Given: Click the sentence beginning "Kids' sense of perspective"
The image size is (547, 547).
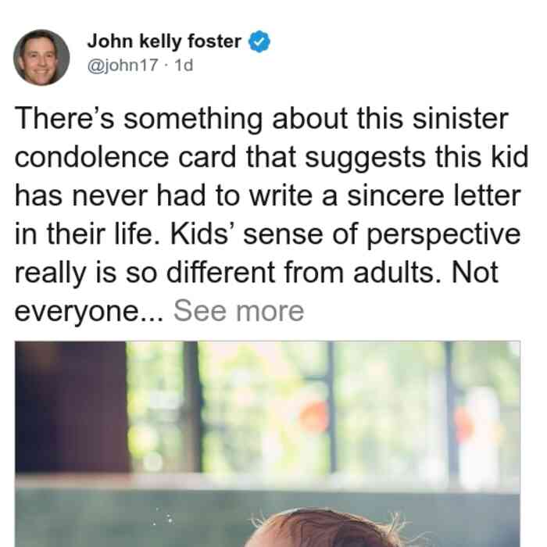Looking at the screenshot, I should [345, 234].
